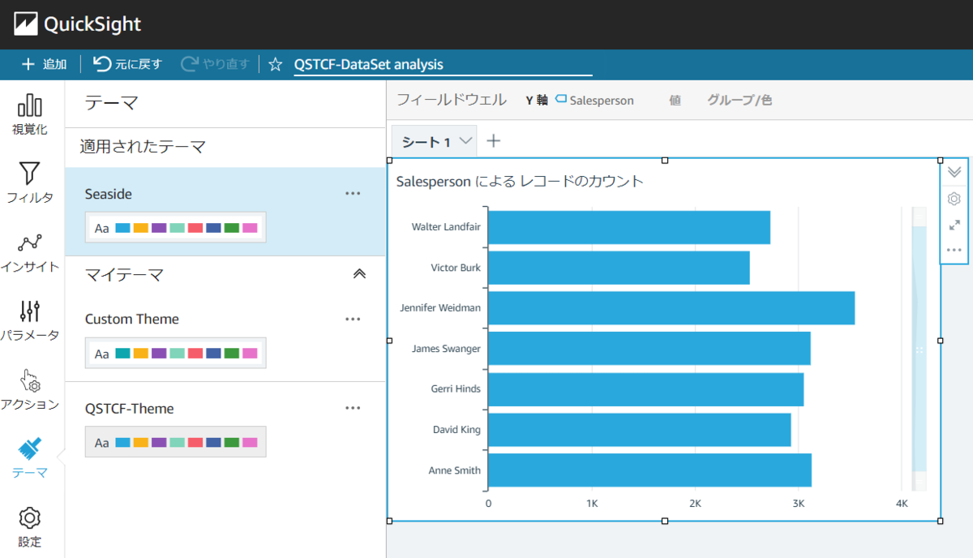Click the QuickSight logo icon
Image resolution: width=973 pixels, height=558 pixels.
pos(26,24)
